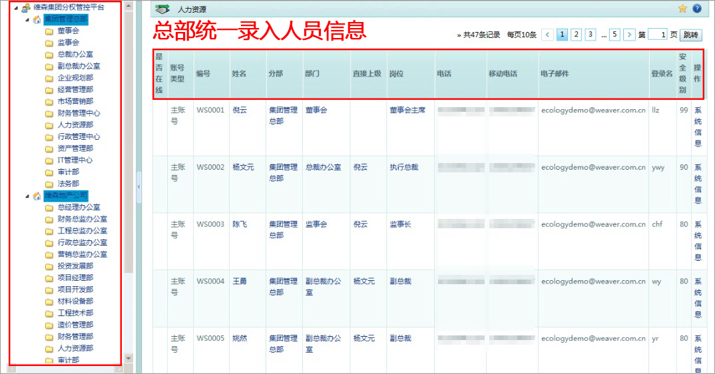Click the page number input field

click(657, 35)
